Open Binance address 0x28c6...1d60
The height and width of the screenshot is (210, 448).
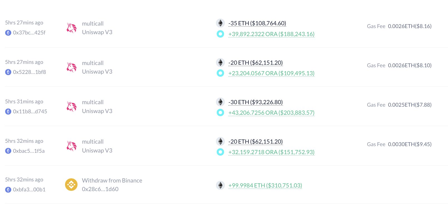point(100,189)
